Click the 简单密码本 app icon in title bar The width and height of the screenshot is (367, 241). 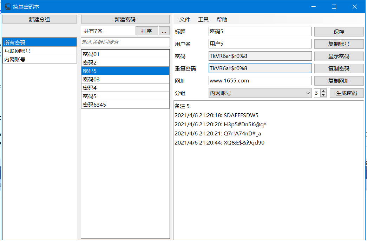click(8, 6)
